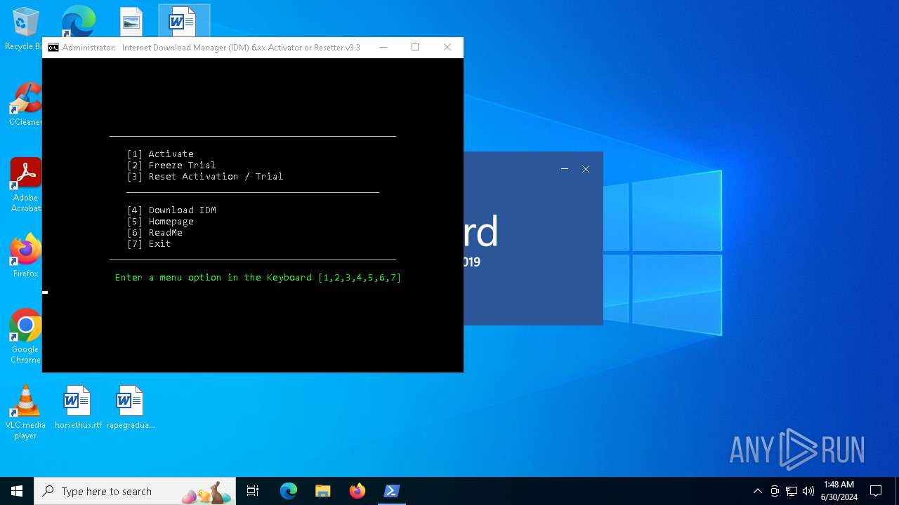Show hidden system tray icons
The height and width of the screenshot is (505, 899).
tap(757, 491)
